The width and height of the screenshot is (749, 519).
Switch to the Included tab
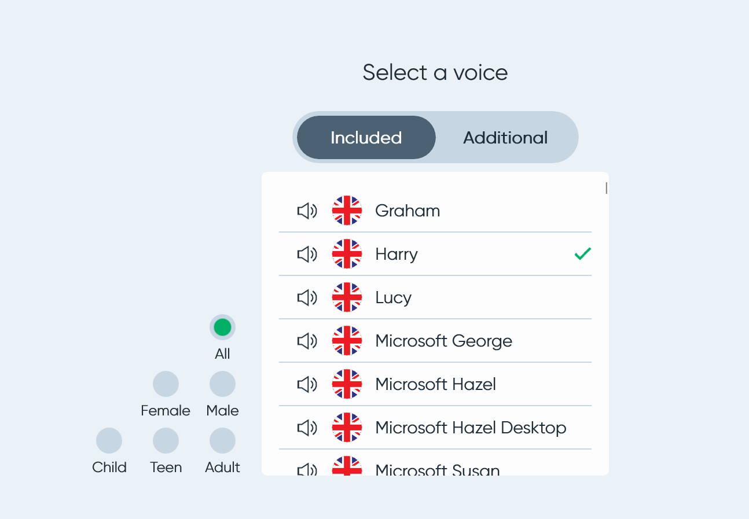366,138
